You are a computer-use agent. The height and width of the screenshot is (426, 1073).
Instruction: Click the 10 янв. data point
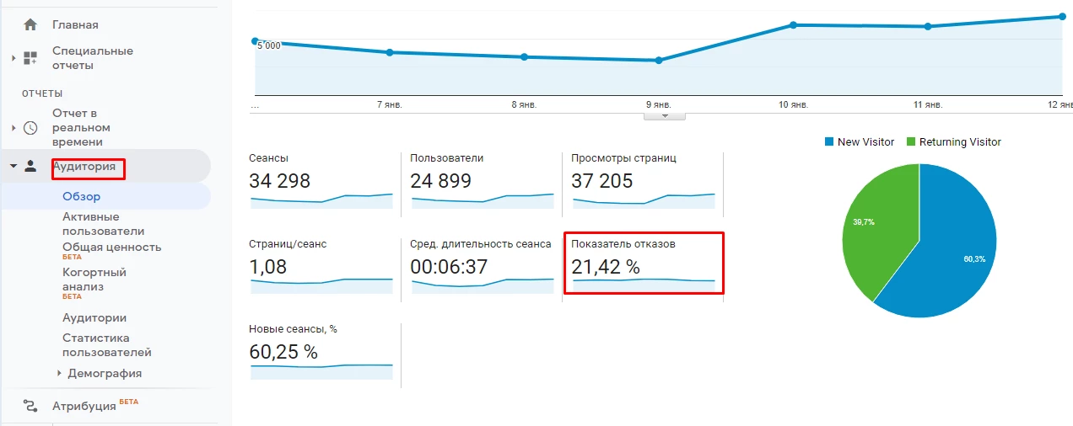(x=793, y=25)
